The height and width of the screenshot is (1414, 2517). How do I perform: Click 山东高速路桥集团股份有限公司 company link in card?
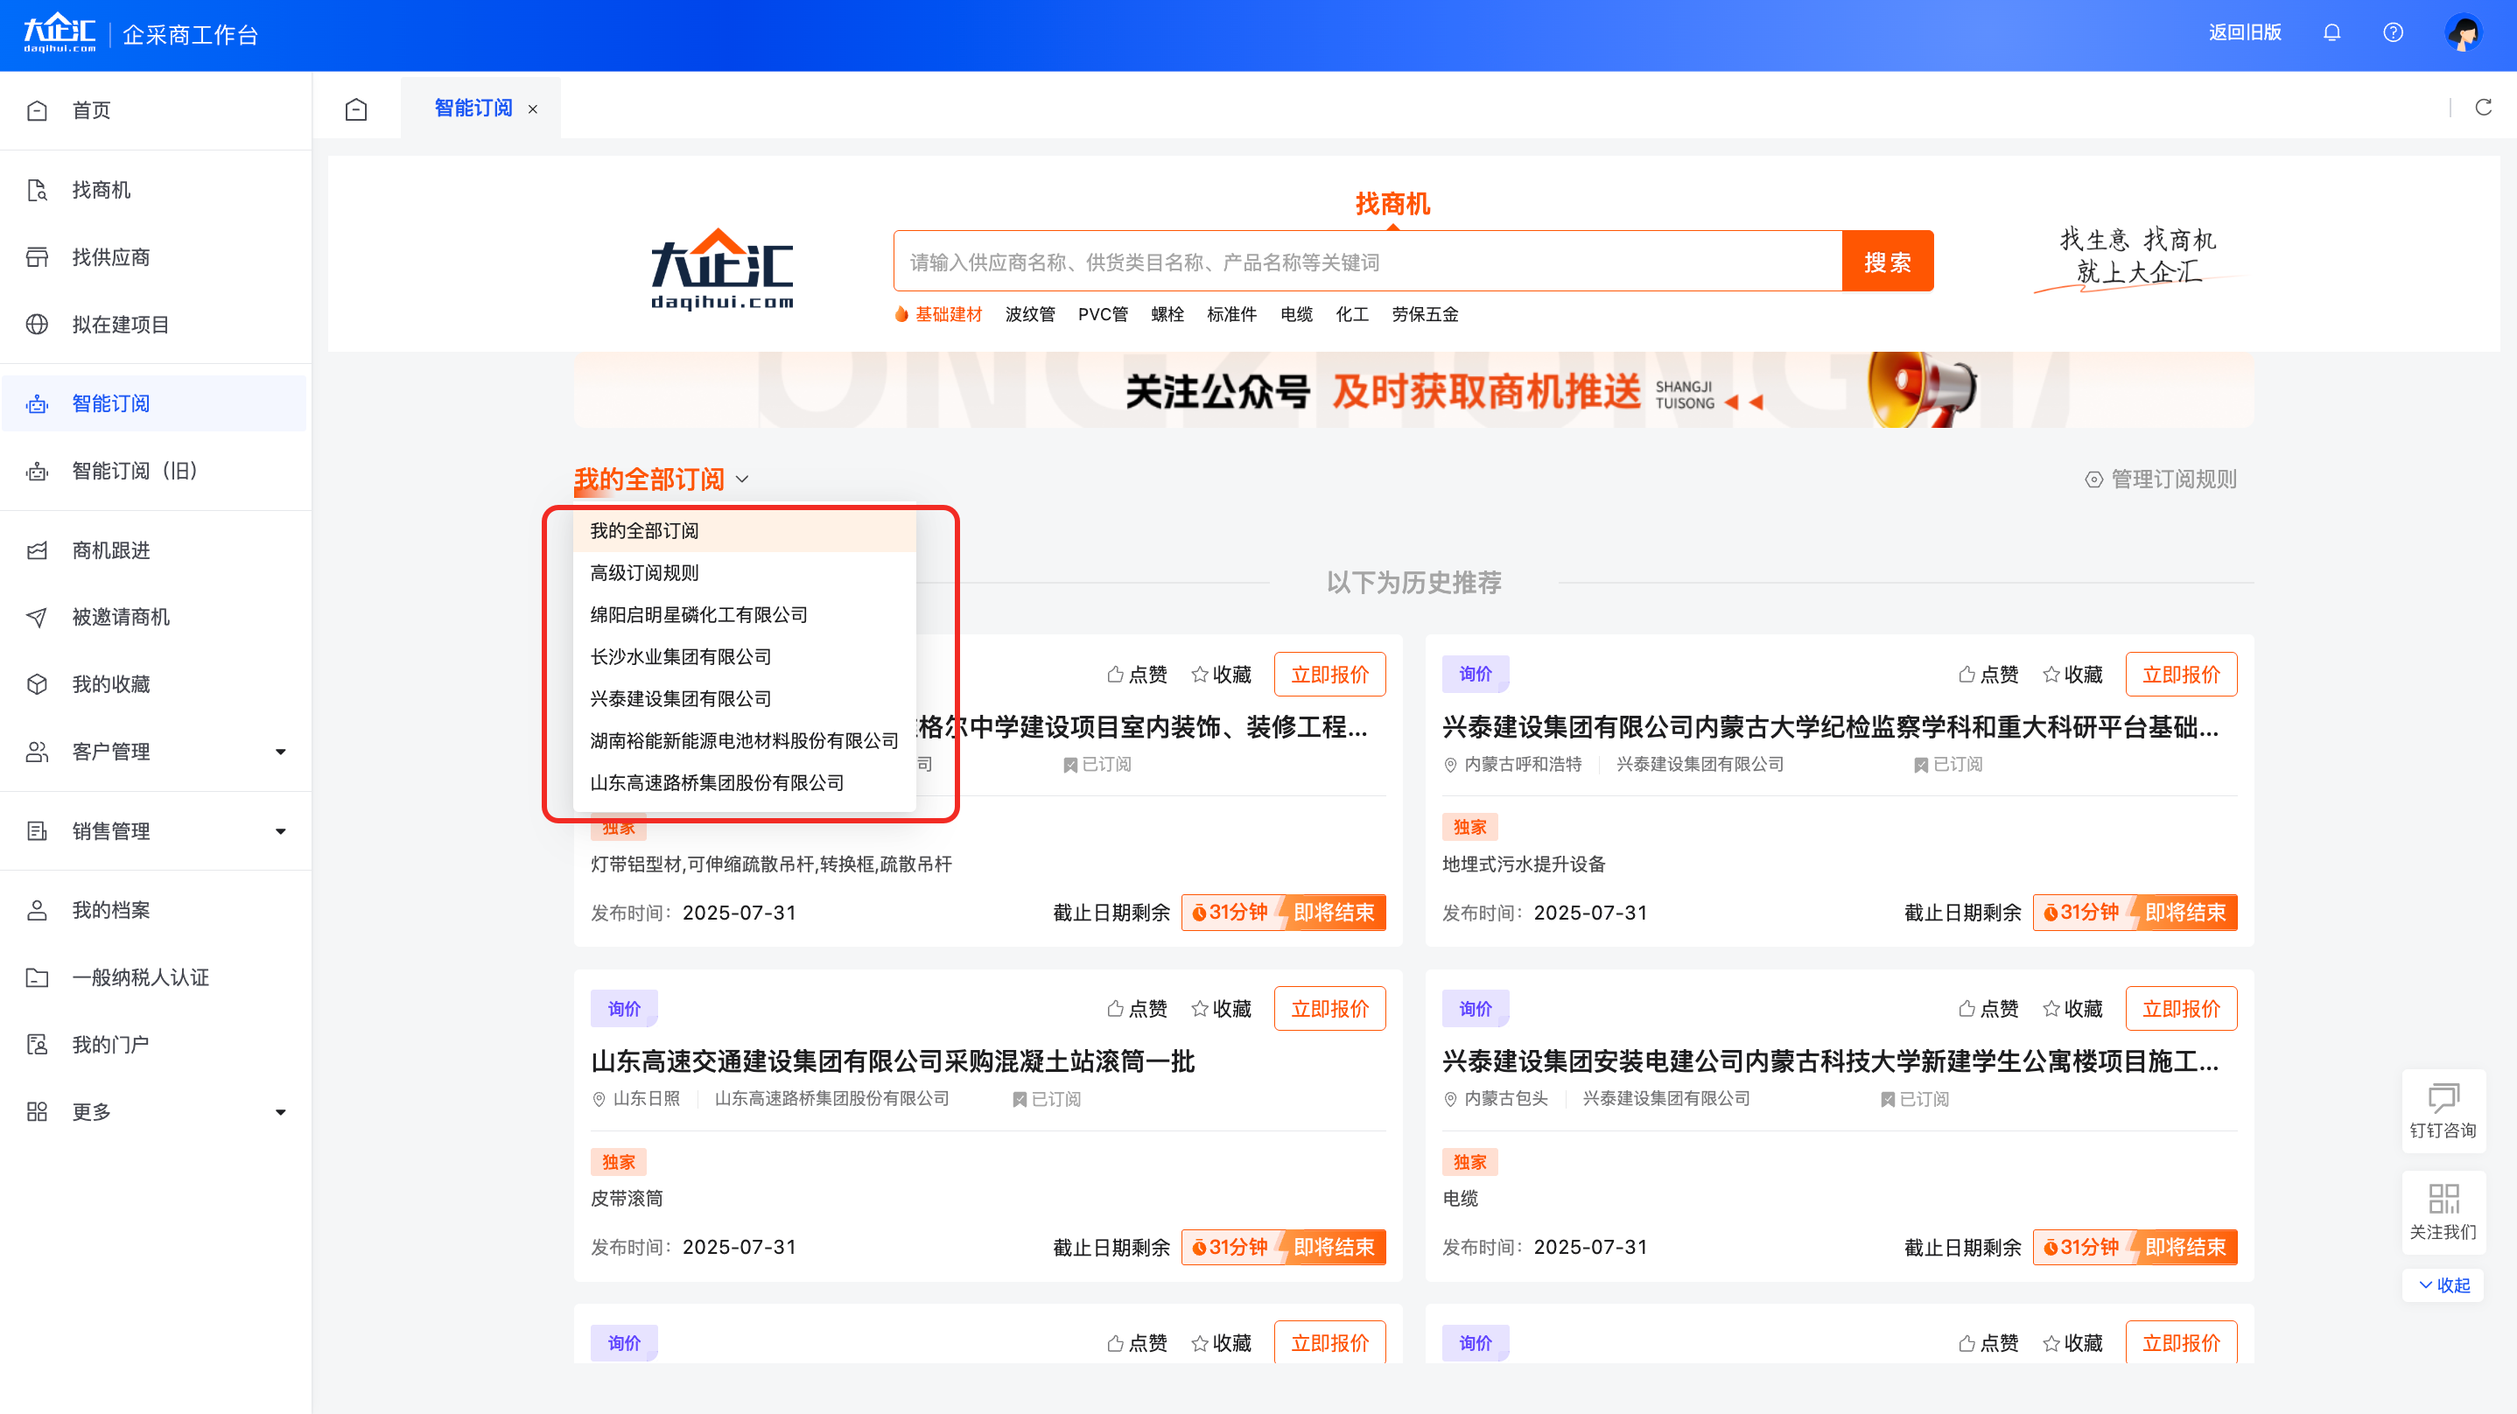(831, 1098)
